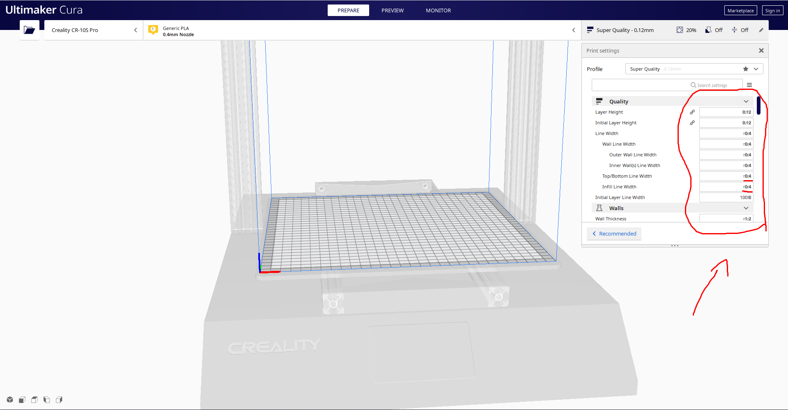Screen dimensions: 788x410
Task: Click the pencil edit settings icon
Action: click(761, 30)
